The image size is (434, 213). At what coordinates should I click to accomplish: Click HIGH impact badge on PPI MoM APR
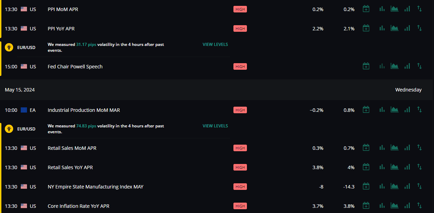click(240, 9)
